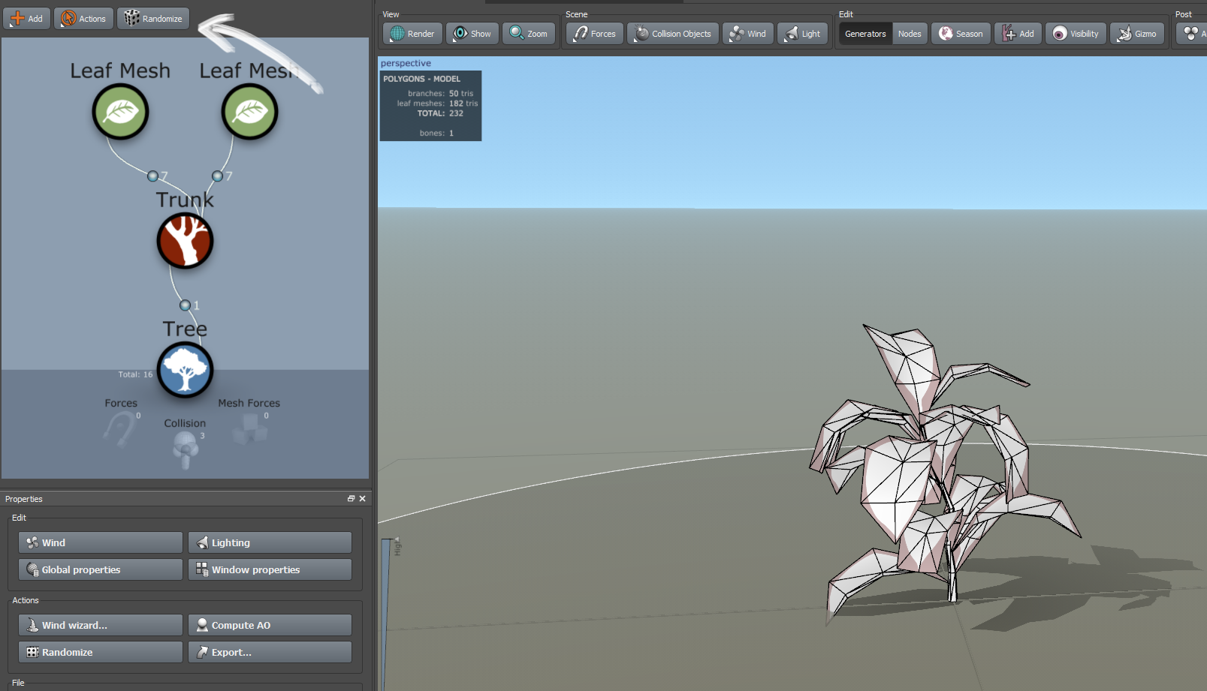Open Global properties in the Properties panel
Screen dimensions: 1207x691
click(101, 569)
